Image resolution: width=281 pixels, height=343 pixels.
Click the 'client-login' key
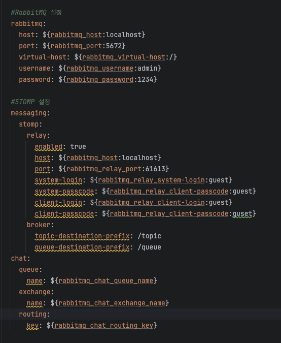point(58,202)
